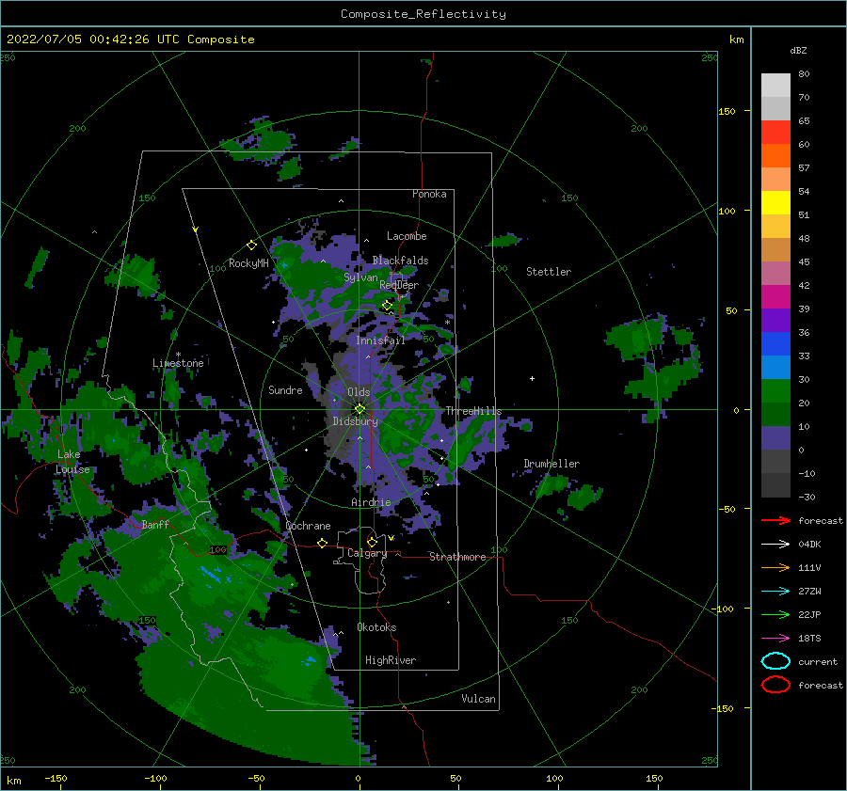
Task: Click the Okotoks city label
Action: pos(376,627)
